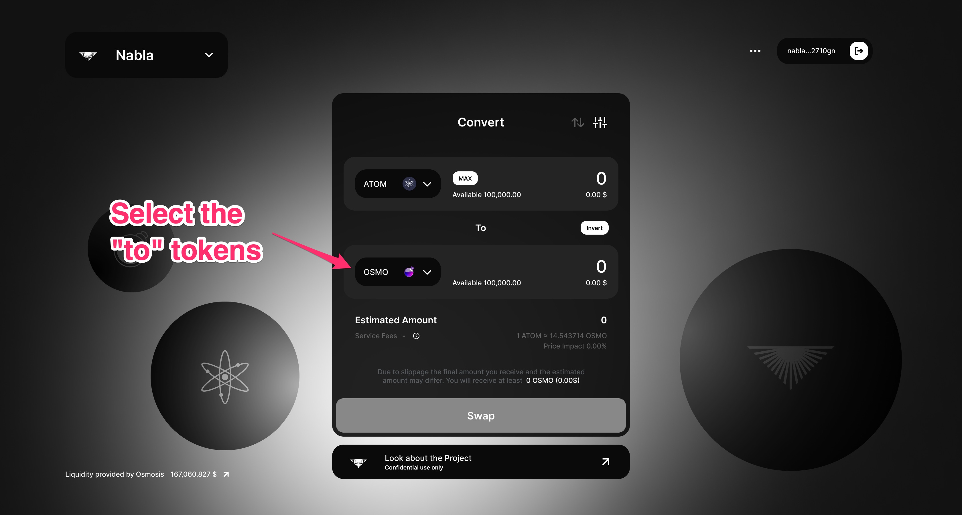Click the MAX button for ATOM amount
This screenshot has width=962, height=515.
tap(464, 177)
